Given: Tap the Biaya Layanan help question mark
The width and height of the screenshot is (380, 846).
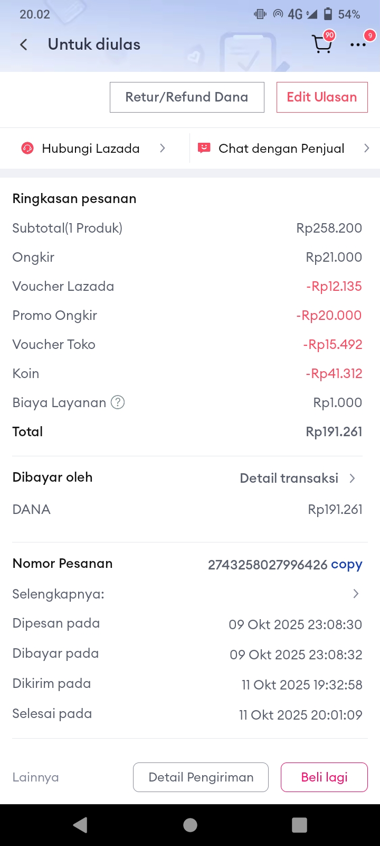Looking at the screenshot, I should (118, 402).
